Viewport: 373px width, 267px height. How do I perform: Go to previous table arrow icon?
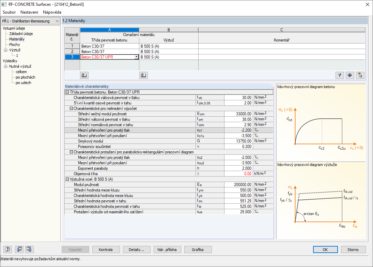(x=19, y=249)
